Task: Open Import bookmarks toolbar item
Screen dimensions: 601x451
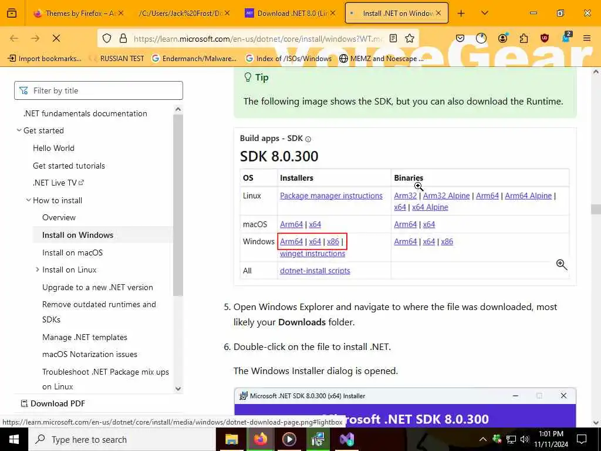Action: click(x=45, y=59)
